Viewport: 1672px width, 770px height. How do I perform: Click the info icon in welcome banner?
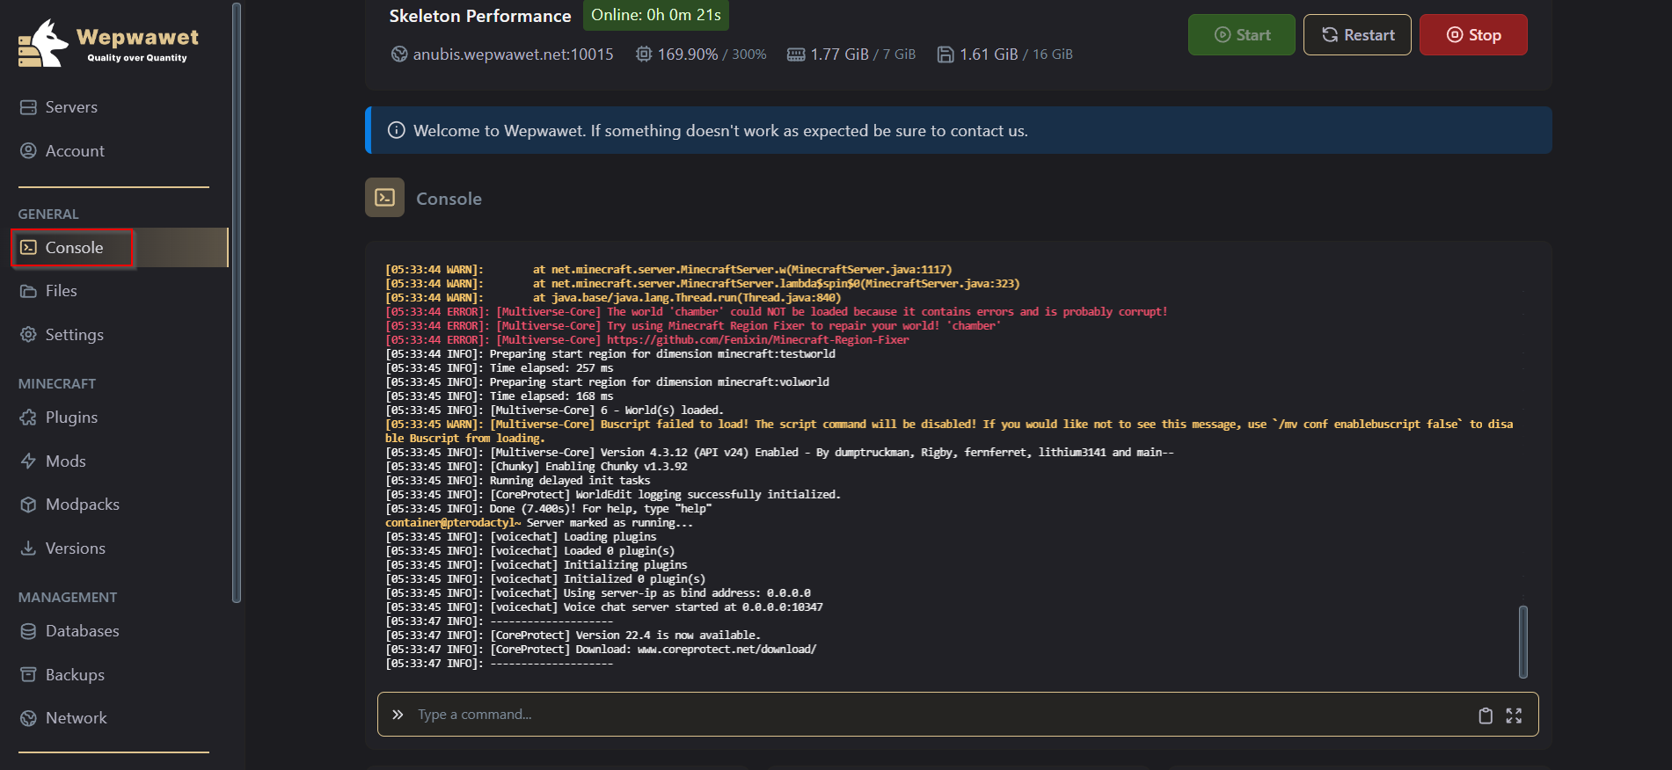pos(397,131)
